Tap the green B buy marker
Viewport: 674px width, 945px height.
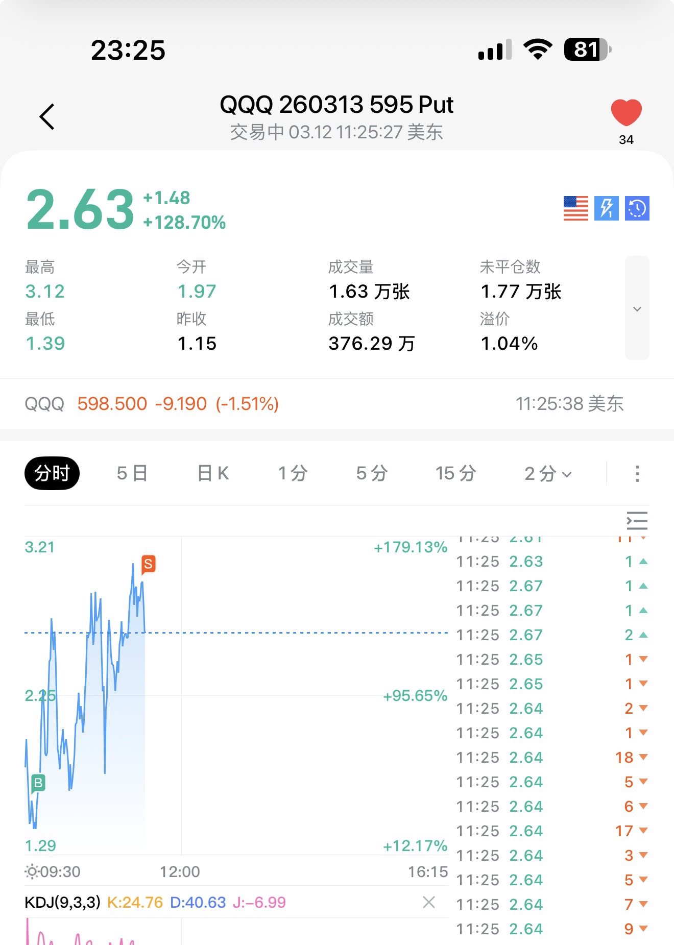38,783
